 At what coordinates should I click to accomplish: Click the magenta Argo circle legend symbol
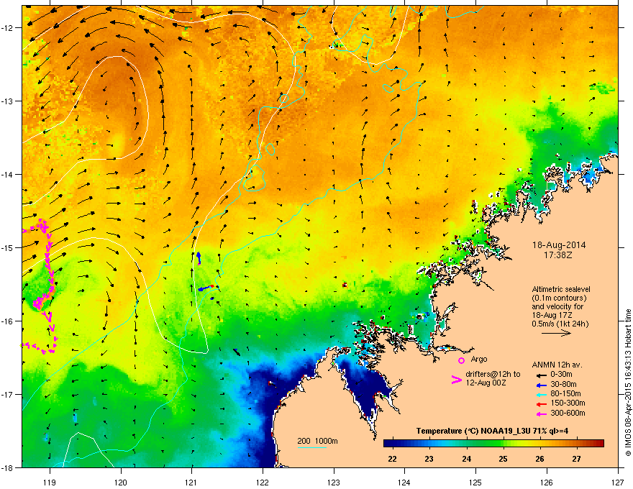coord(461,361)
